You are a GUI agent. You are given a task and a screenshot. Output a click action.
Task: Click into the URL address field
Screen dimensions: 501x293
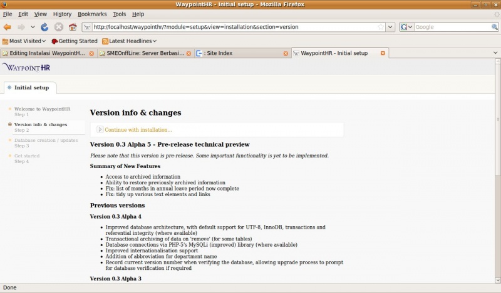tap(235, 27)
